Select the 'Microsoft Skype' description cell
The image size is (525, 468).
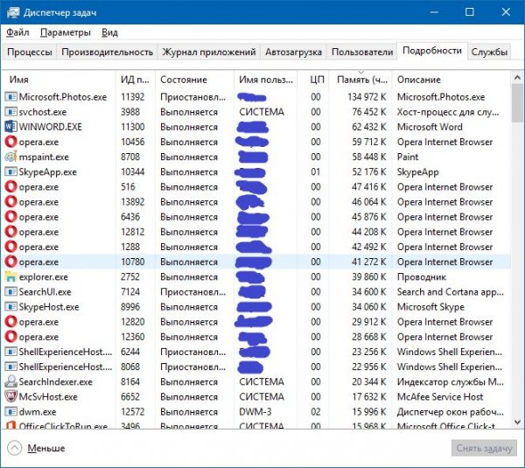(430, 307)
